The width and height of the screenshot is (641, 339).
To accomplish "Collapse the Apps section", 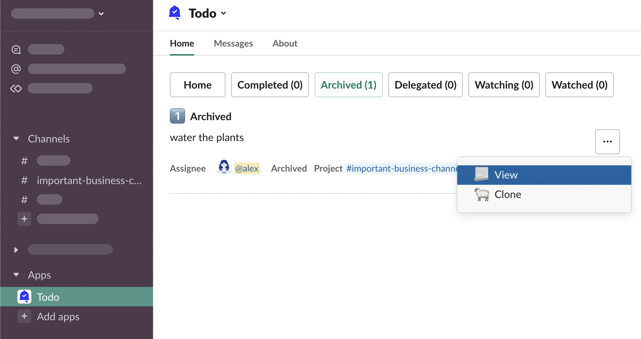I will coord(16,275).
